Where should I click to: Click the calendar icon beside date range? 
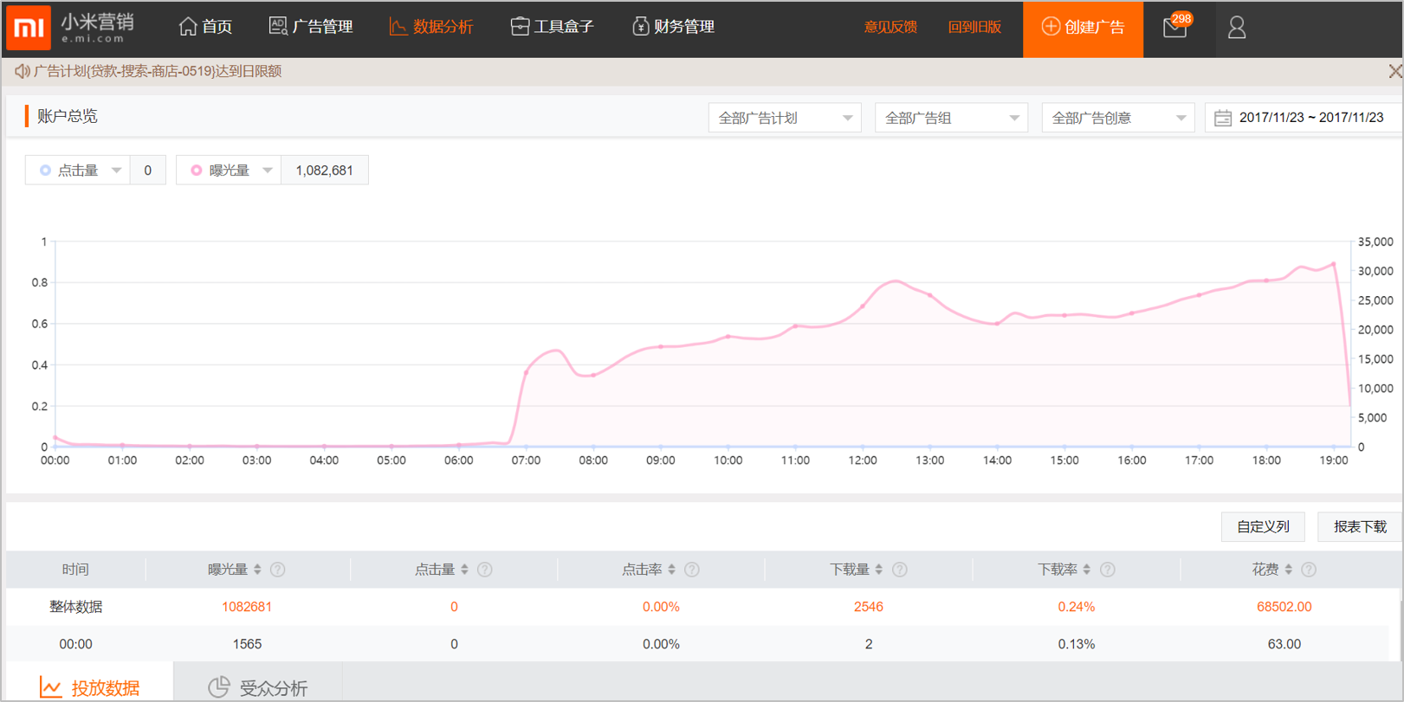[x=1222, y=118]
